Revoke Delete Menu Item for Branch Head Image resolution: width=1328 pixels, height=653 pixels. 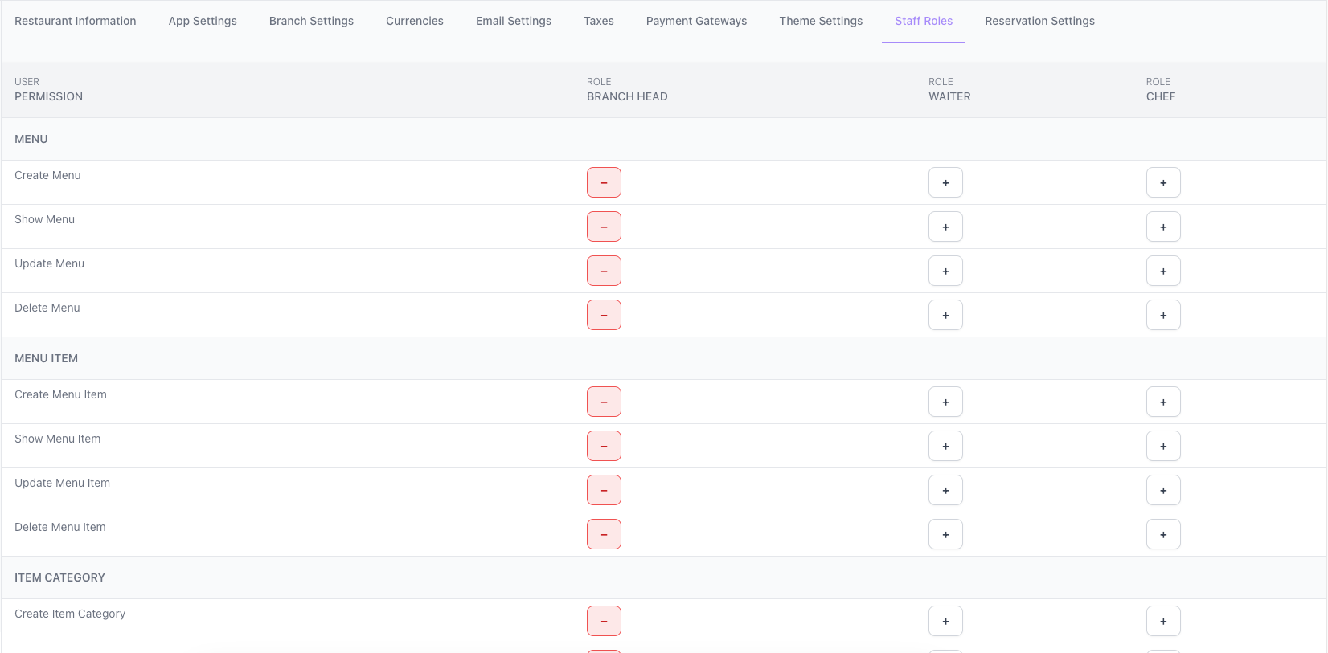pos(604,534)
